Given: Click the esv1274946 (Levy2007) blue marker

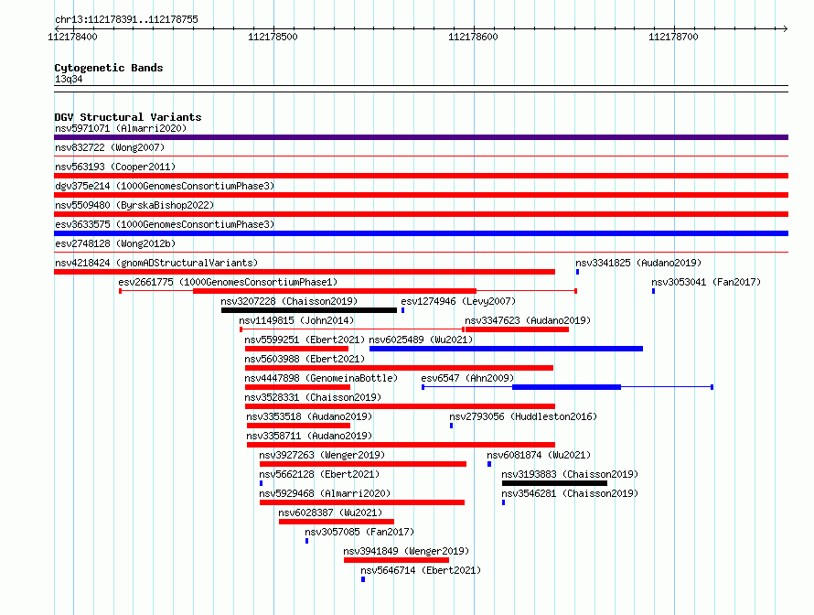Looking at the screenshot, I should pyautogui.click(x=402, y=310).
